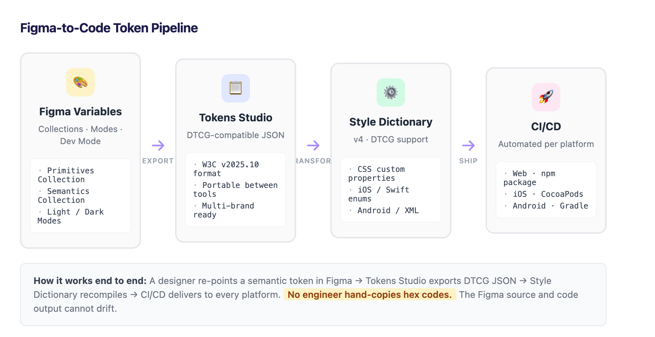This screenshot has height=337, width=655.
Task: Click the purple arrow above the TRANSFORM label
Action: point(313,145)
